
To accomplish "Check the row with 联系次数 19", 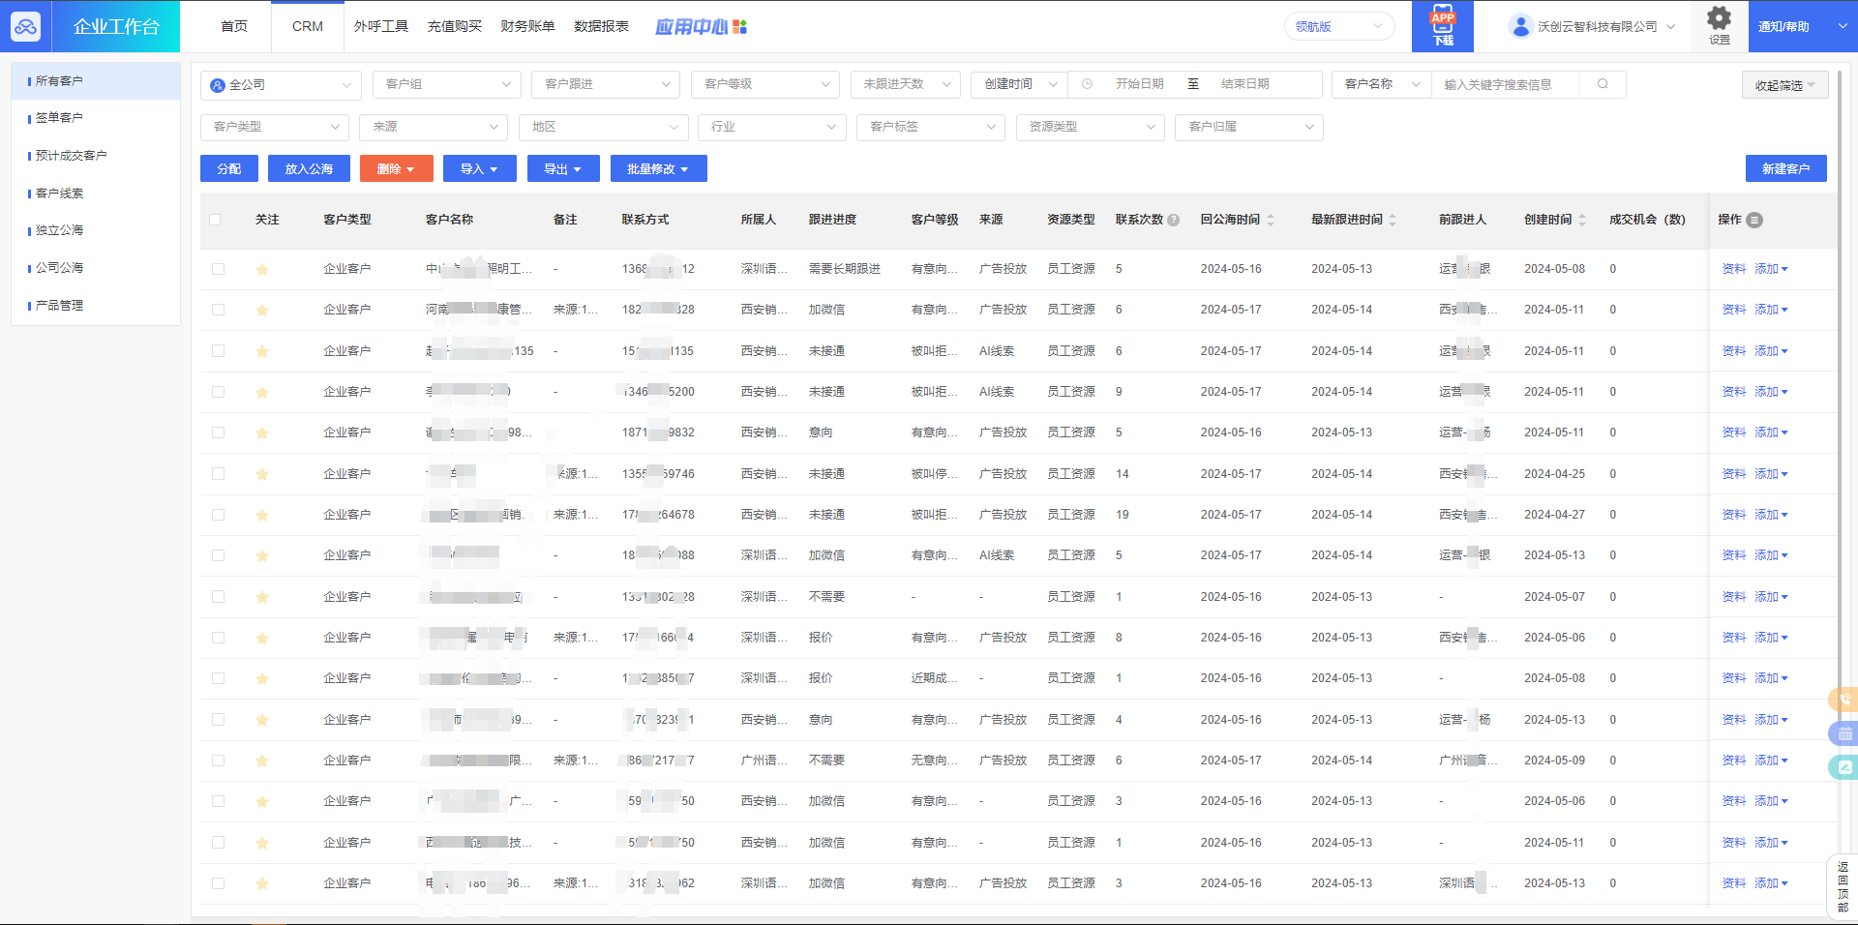I will point(218,515).
